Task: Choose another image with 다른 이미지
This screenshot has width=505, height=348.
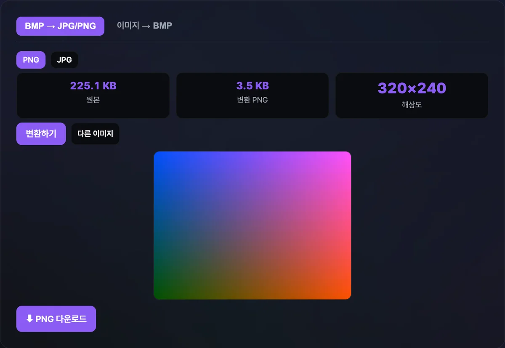Action: [x=95, y=134]
